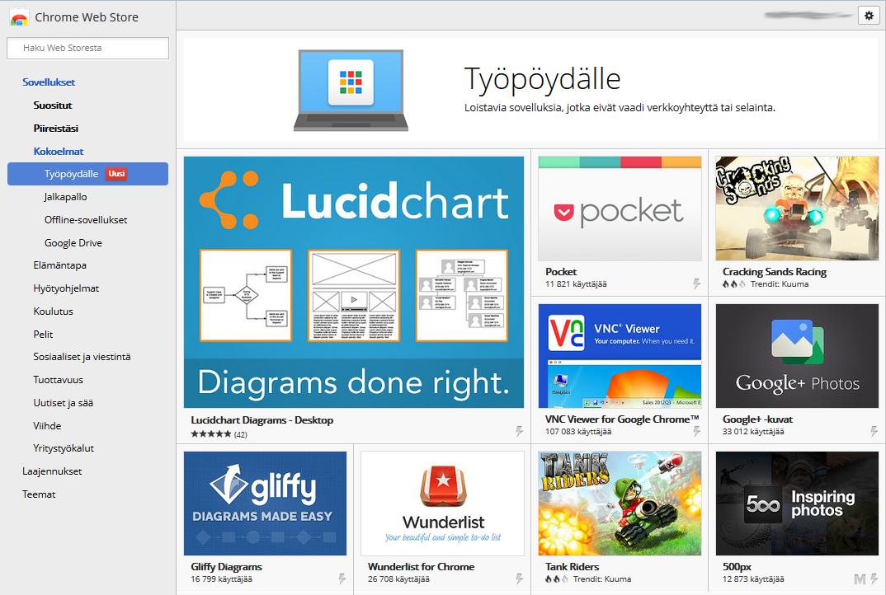Screen dimensions: 886x595
Task: Open the VNC Viewer app thumbnail
Action: (x=620, y=355)
